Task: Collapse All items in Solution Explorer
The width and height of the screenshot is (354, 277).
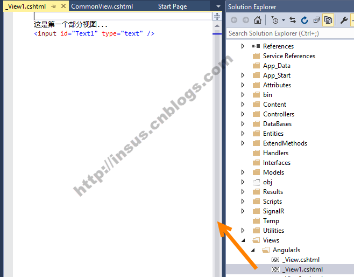Action: coord(316,20)
